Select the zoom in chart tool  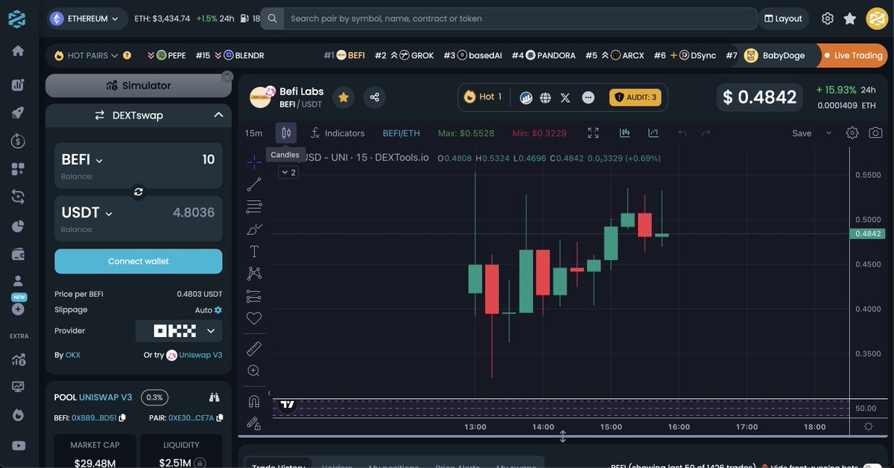[254, 371]
